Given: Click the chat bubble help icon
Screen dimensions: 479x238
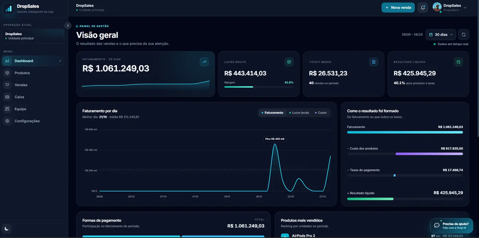Looking at the screenshot, I should [x=437, y=225].
